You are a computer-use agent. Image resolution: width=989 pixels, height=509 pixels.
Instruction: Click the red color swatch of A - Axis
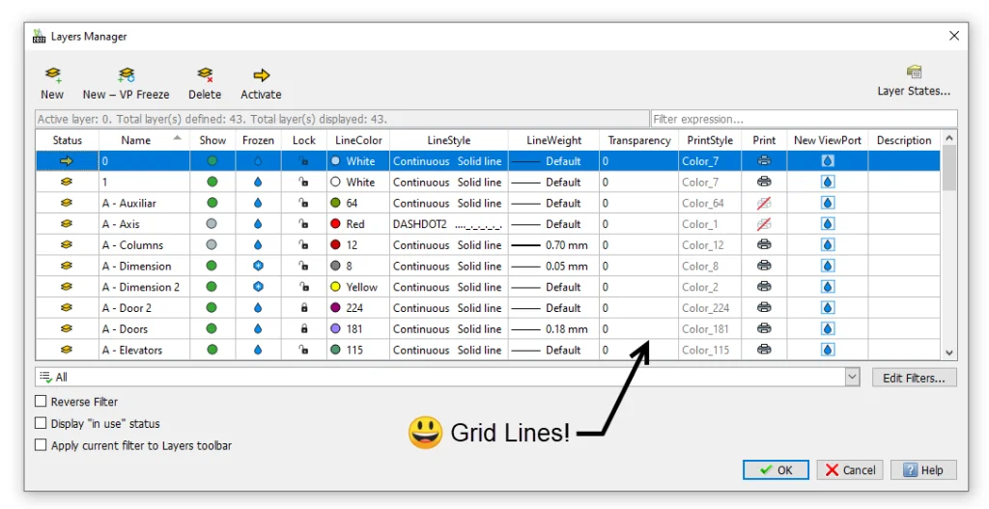(335, 224)
